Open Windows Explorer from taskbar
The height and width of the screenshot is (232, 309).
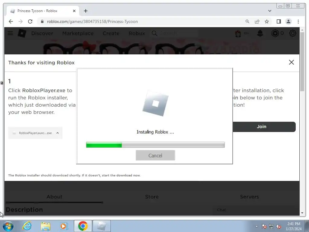click(x=46, y=226)
